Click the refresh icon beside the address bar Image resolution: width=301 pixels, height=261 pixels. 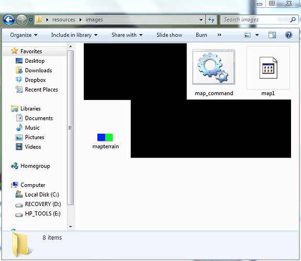tap(211, 20)
